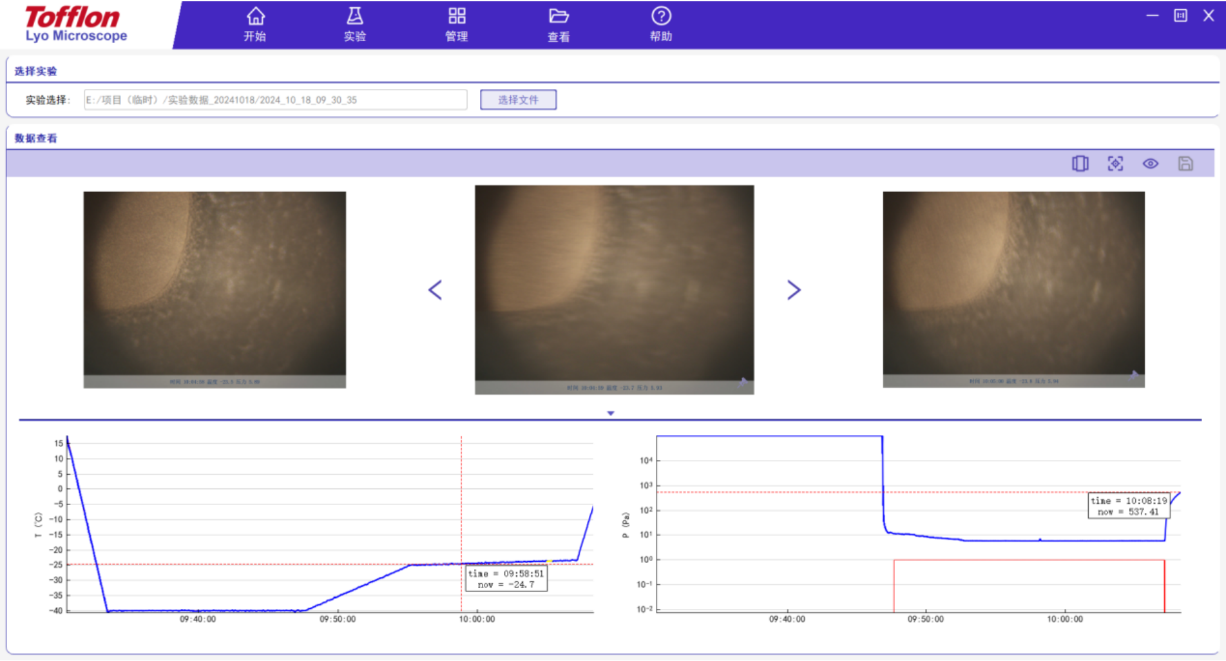Image resolution: width=1226 pixels, height=661 pixels.
Task: Click the pressure chart's 10:08:19 time tooltip
Action: (x=1129, y=506)
